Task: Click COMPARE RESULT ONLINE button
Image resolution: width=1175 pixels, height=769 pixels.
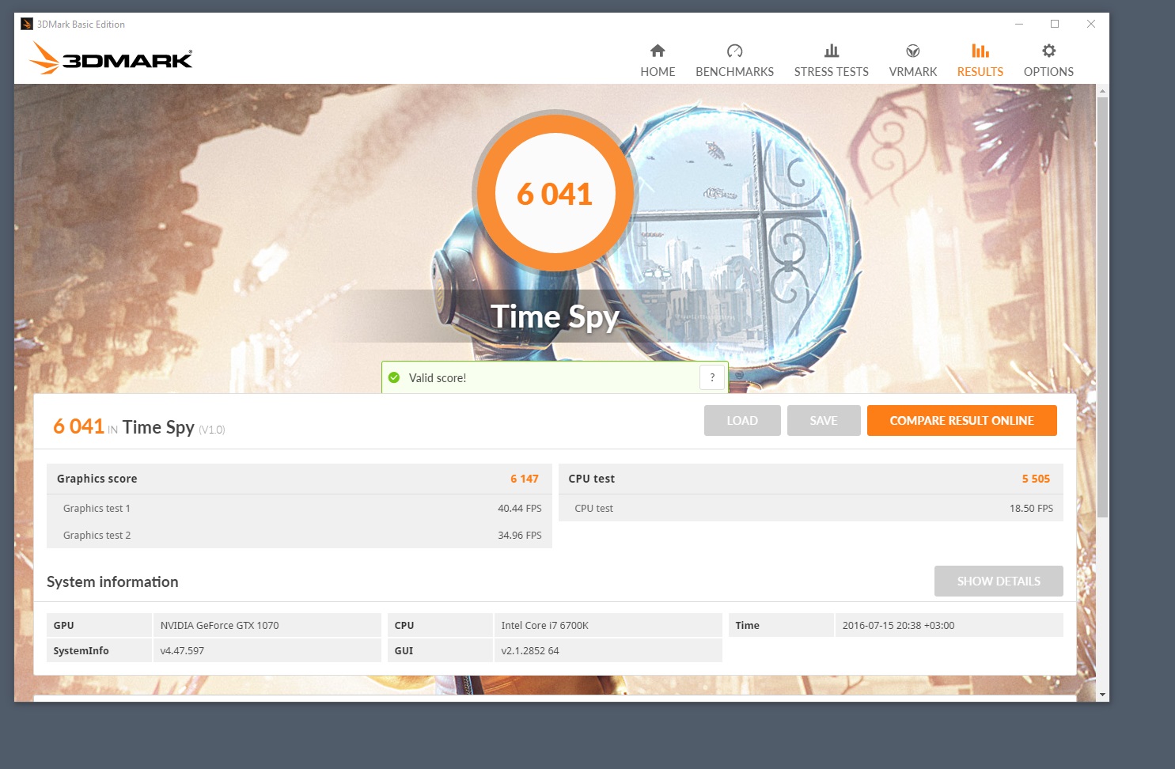Action: point(961,421)
